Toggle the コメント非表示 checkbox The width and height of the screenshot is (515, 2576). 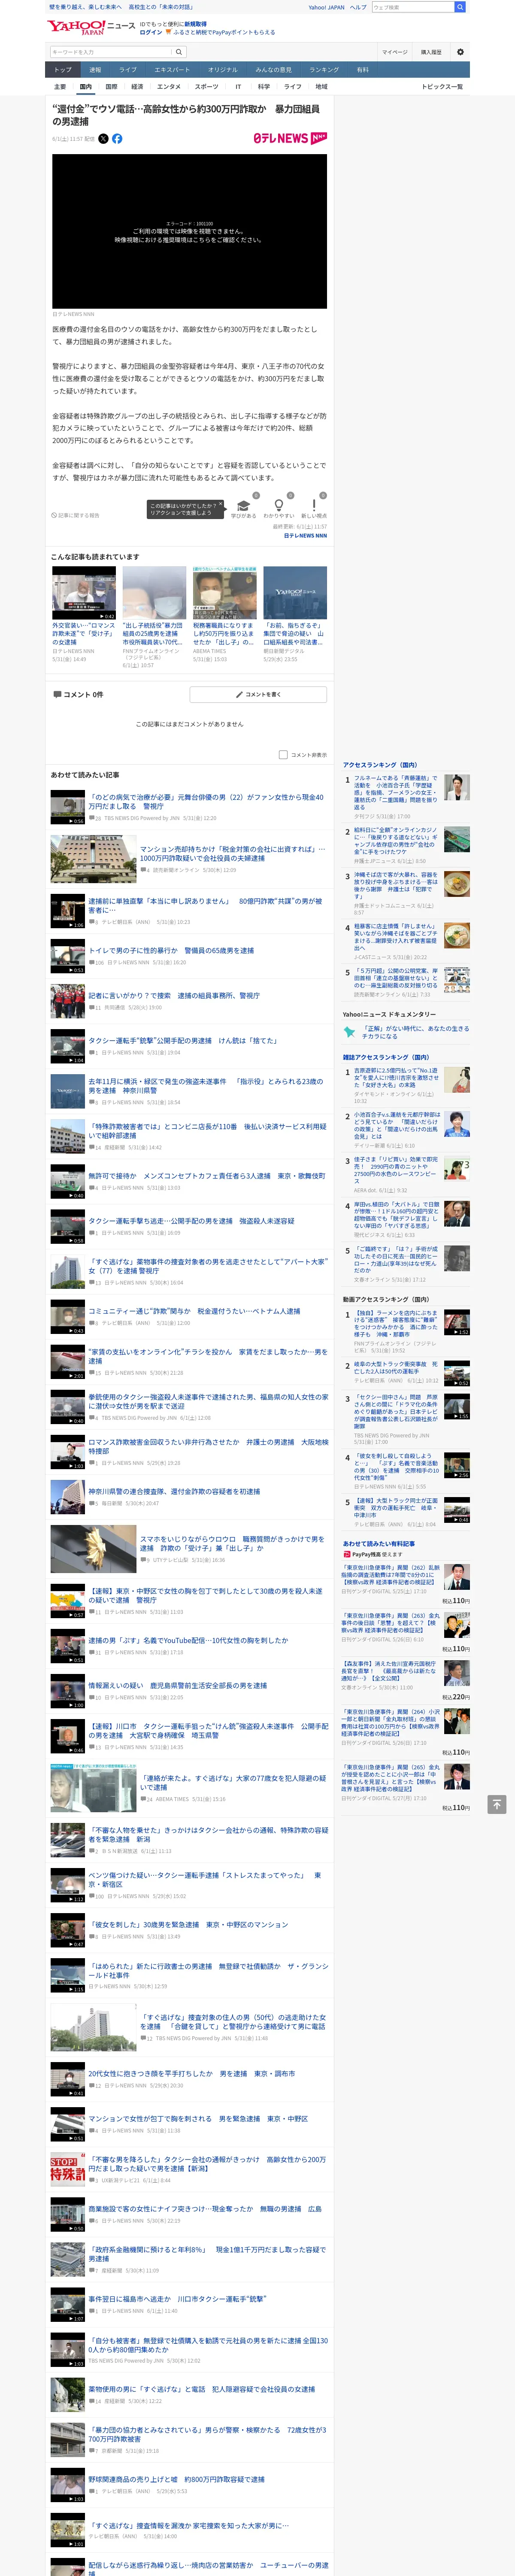coord(283,755)
